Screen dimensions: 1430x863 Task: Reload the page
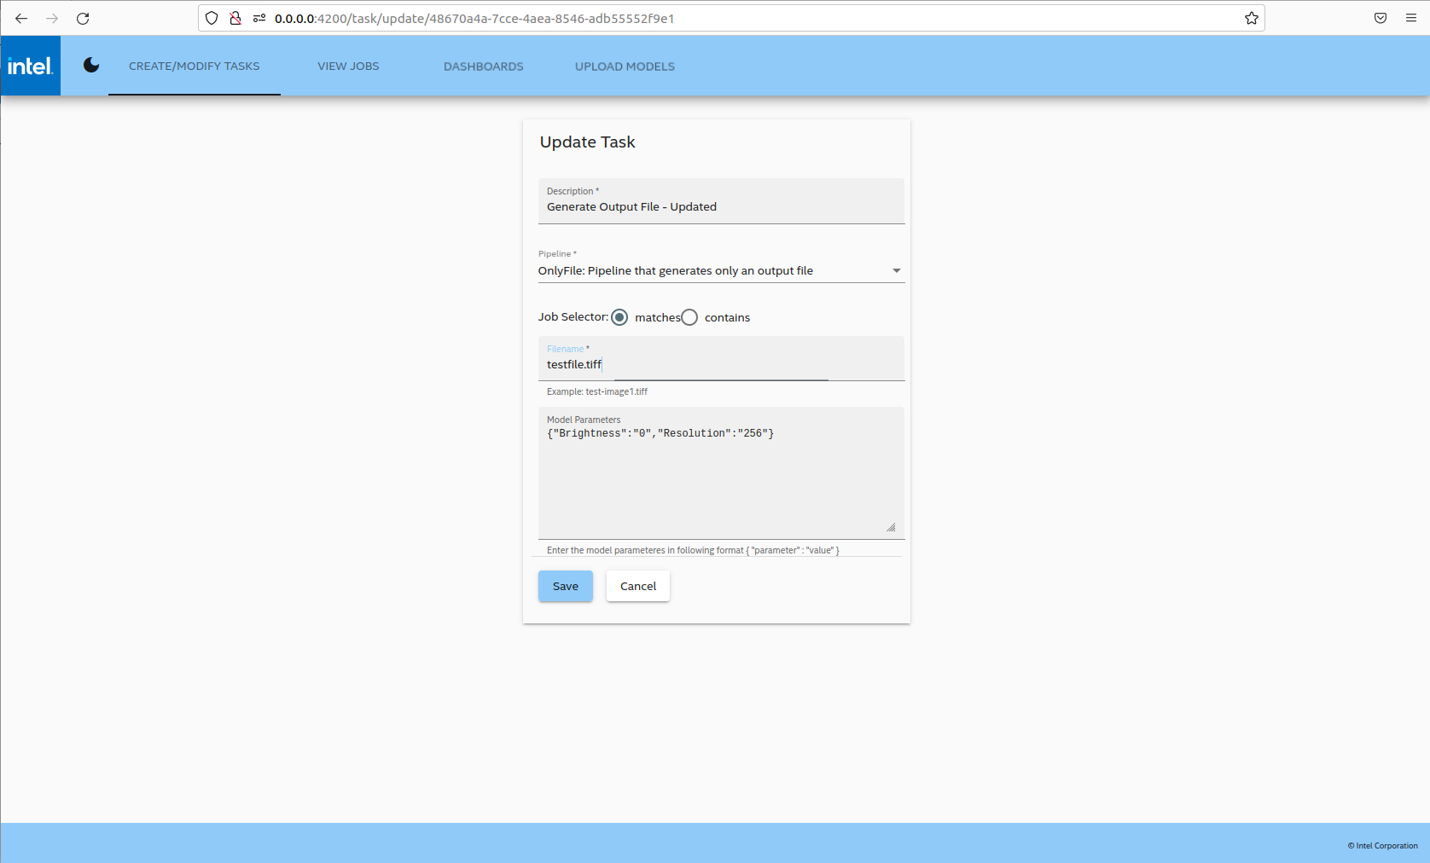coord(83,18)
